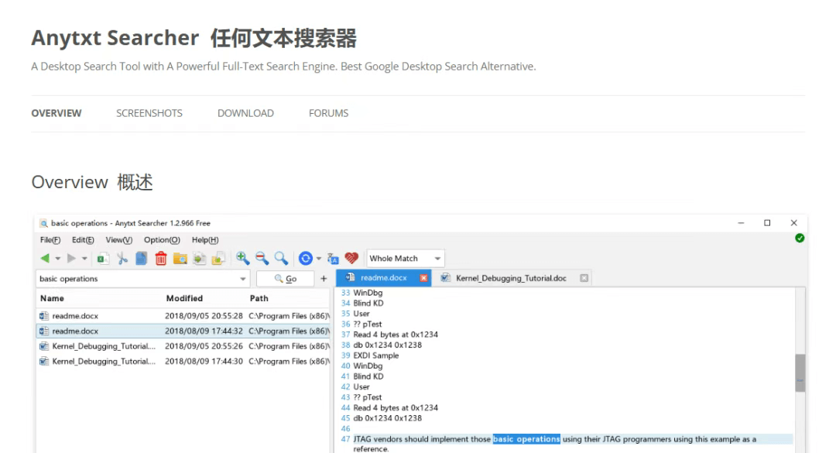The width and height of the screenshot is (836, 453).
Task: Click the Export to Excel icon
Action: 103,259
